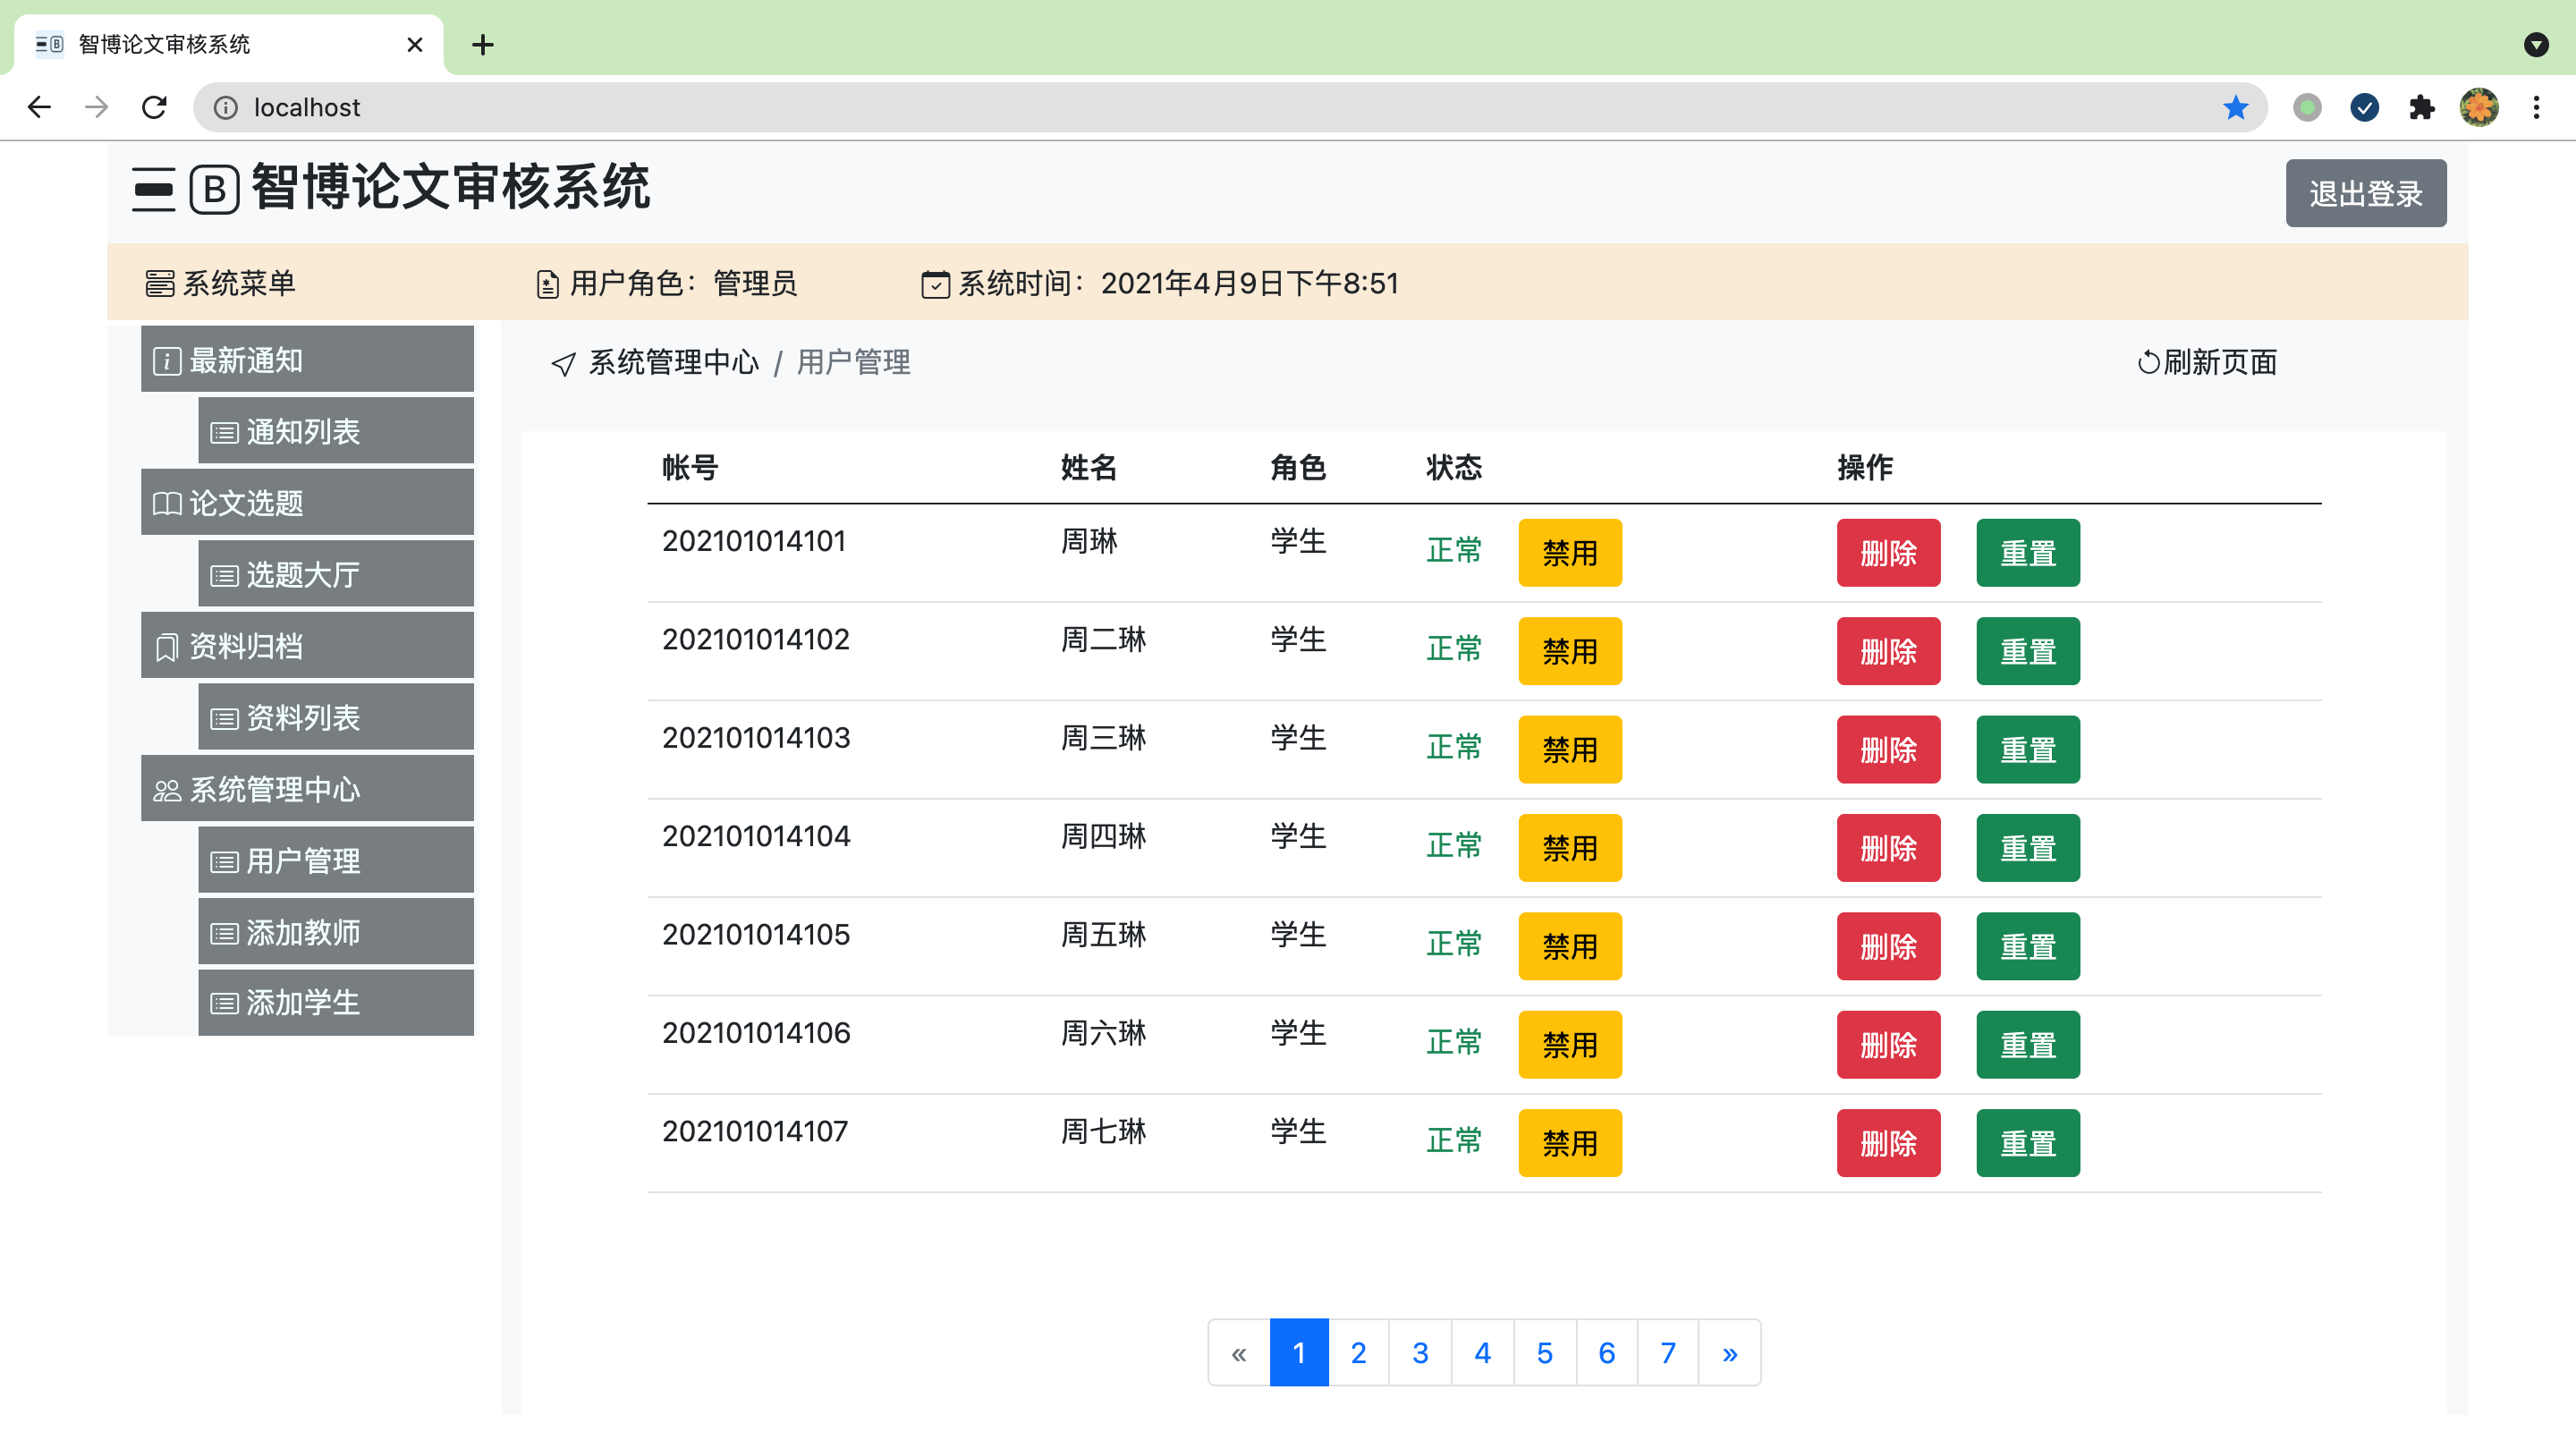Image resolution: width=2576 pixels, height=1449 pixels.
Task: Go to page 3 in pagination
Action: (x=1419, y=1352)
